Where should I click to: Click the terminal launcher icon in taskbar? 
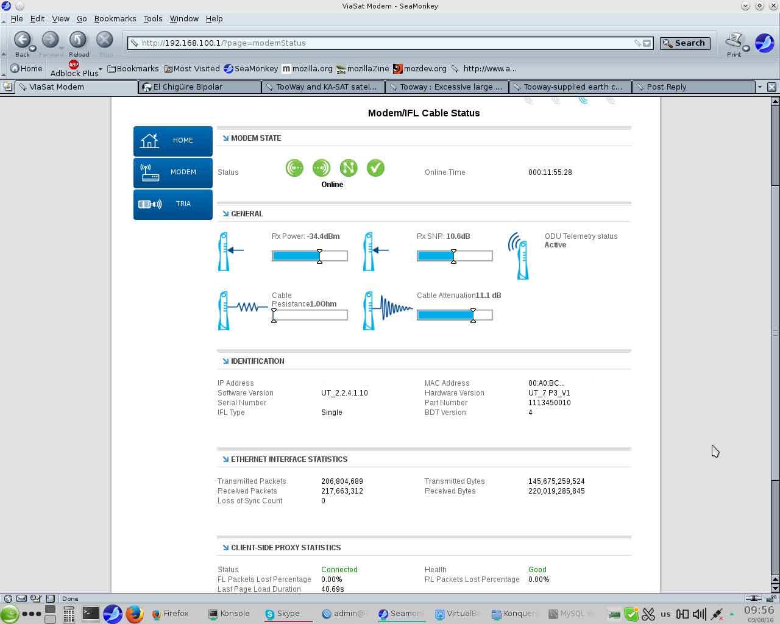[x=90, y=614]
